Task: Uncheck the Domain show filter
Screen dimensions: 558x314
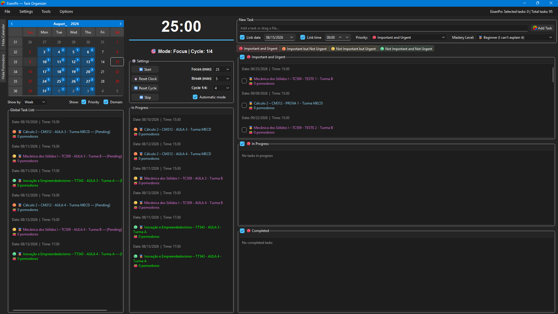Action: pos(106,102)
